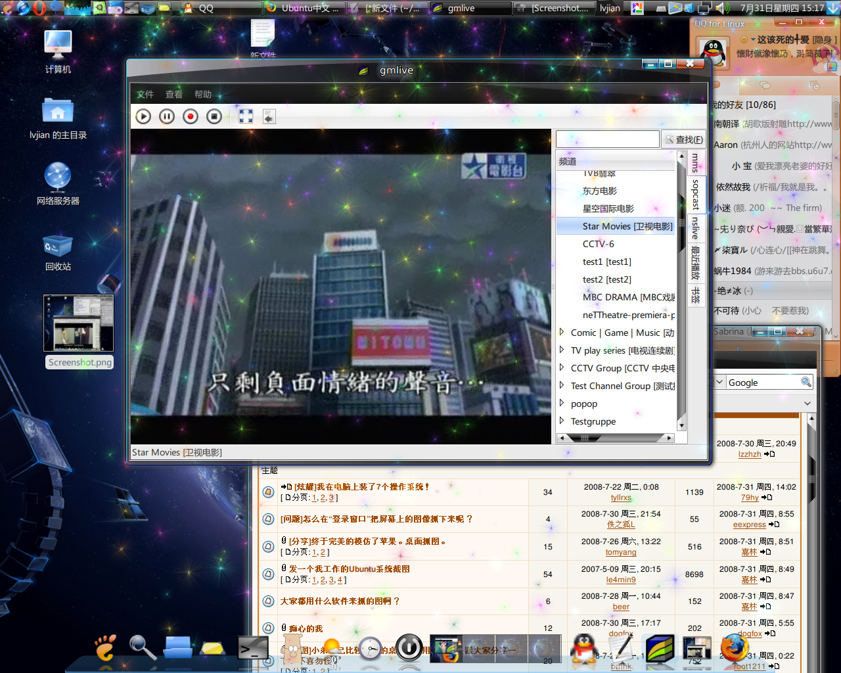Expand the Testgruppe channel group
841x673 pixels.
click(562, 421)
